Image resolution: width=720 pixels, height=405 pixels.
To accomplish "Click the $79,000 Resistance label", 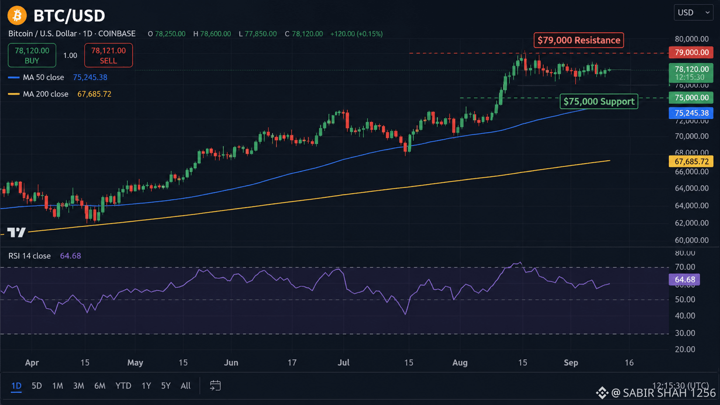I will 579,40.
